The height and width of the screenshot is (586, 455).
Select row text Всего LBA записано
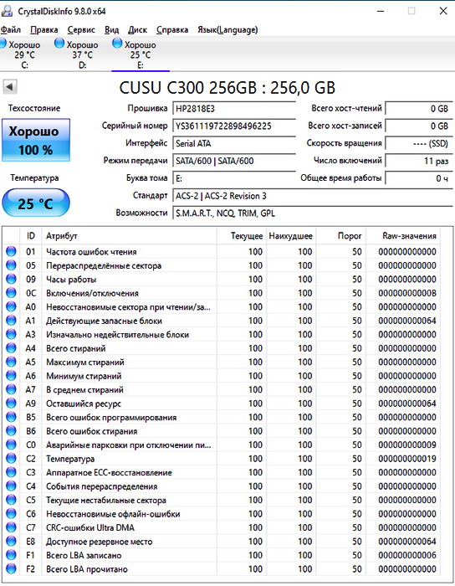84,555
